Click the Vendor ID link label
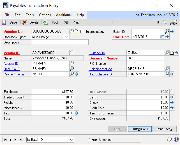Viewport: 180px width, 145px height. click(x=11, y=53)
